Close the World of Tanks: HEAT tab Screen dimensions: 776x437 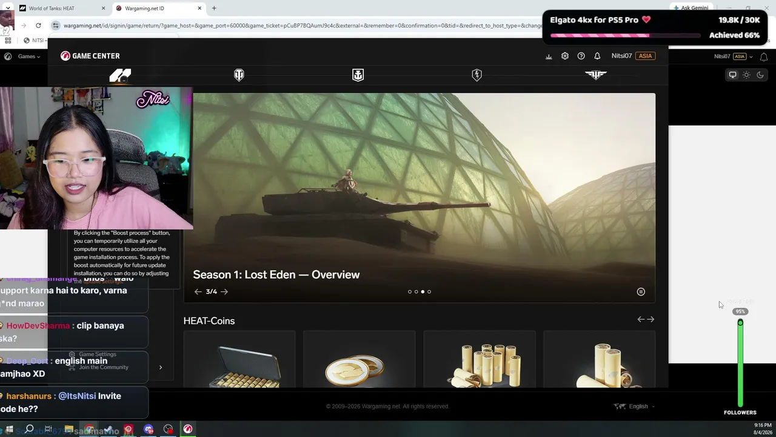pyautogui.click(x=103, y=8)
